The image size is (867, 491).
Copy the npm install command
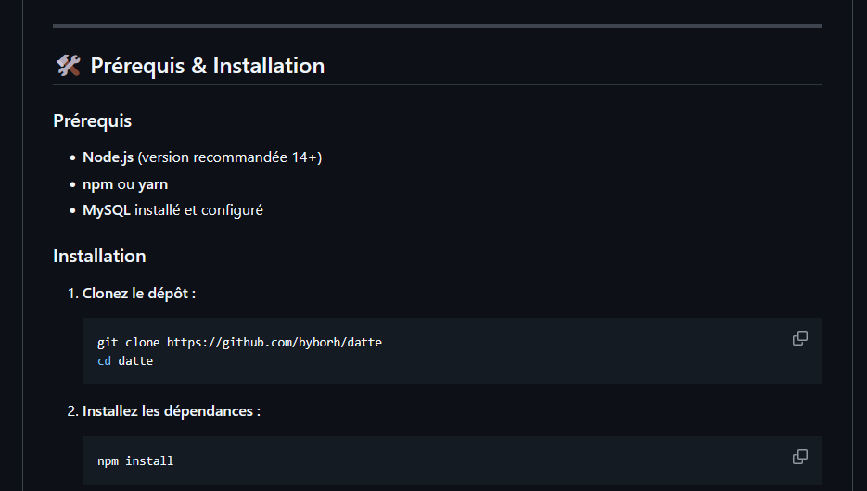(x=799, y=457)
